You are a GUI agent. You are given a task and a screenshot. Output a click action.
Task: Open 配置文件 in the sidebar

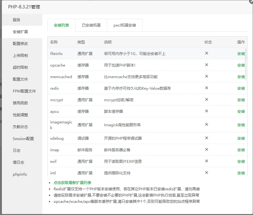22,79
